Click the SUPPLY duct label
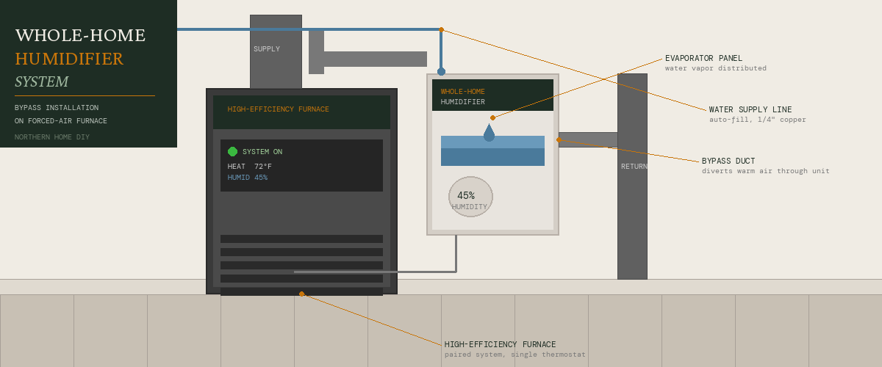Screen dimensions: 882x367 267,49
